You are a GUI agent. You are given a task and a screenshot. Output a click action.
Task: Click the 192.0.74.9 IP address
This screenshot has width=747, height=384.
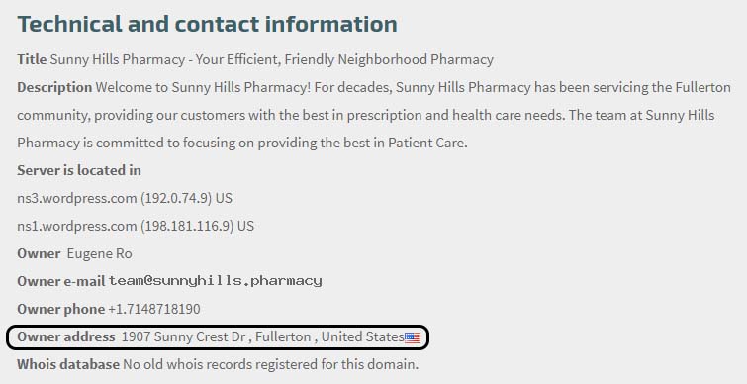click(176, 198)
